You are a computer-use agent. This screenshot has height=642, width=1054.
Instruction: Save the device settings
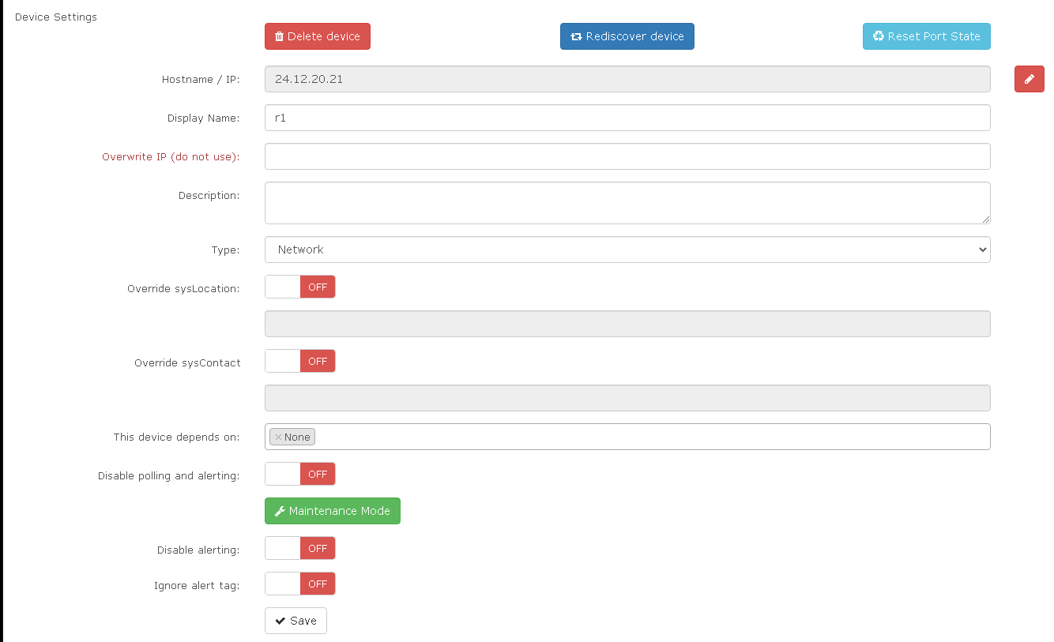(x=295, y=621)
